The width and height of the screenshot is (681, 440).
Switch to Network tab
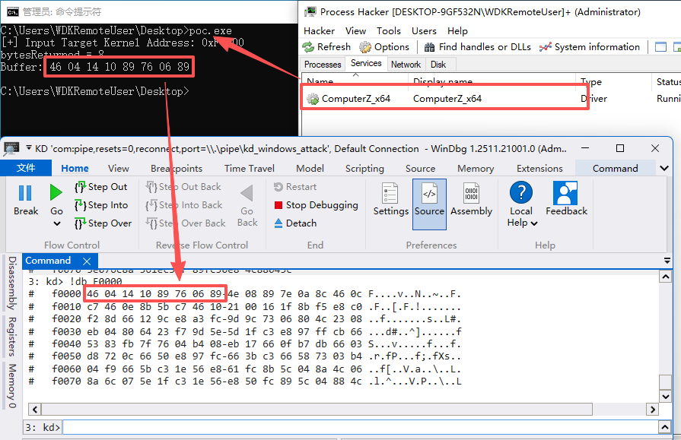click(x=406, y=65)
